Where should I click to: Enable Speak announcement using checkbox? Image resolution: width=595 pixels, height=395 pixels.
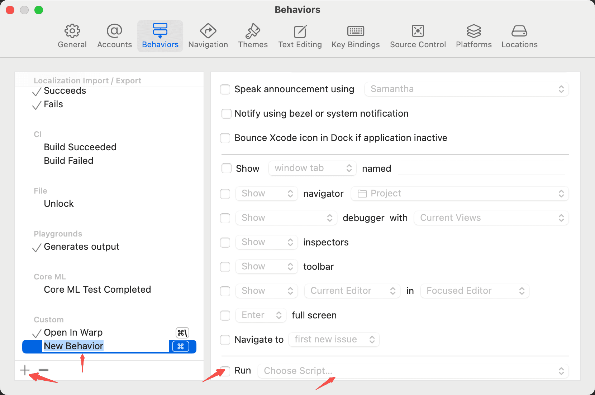(225, 89)
